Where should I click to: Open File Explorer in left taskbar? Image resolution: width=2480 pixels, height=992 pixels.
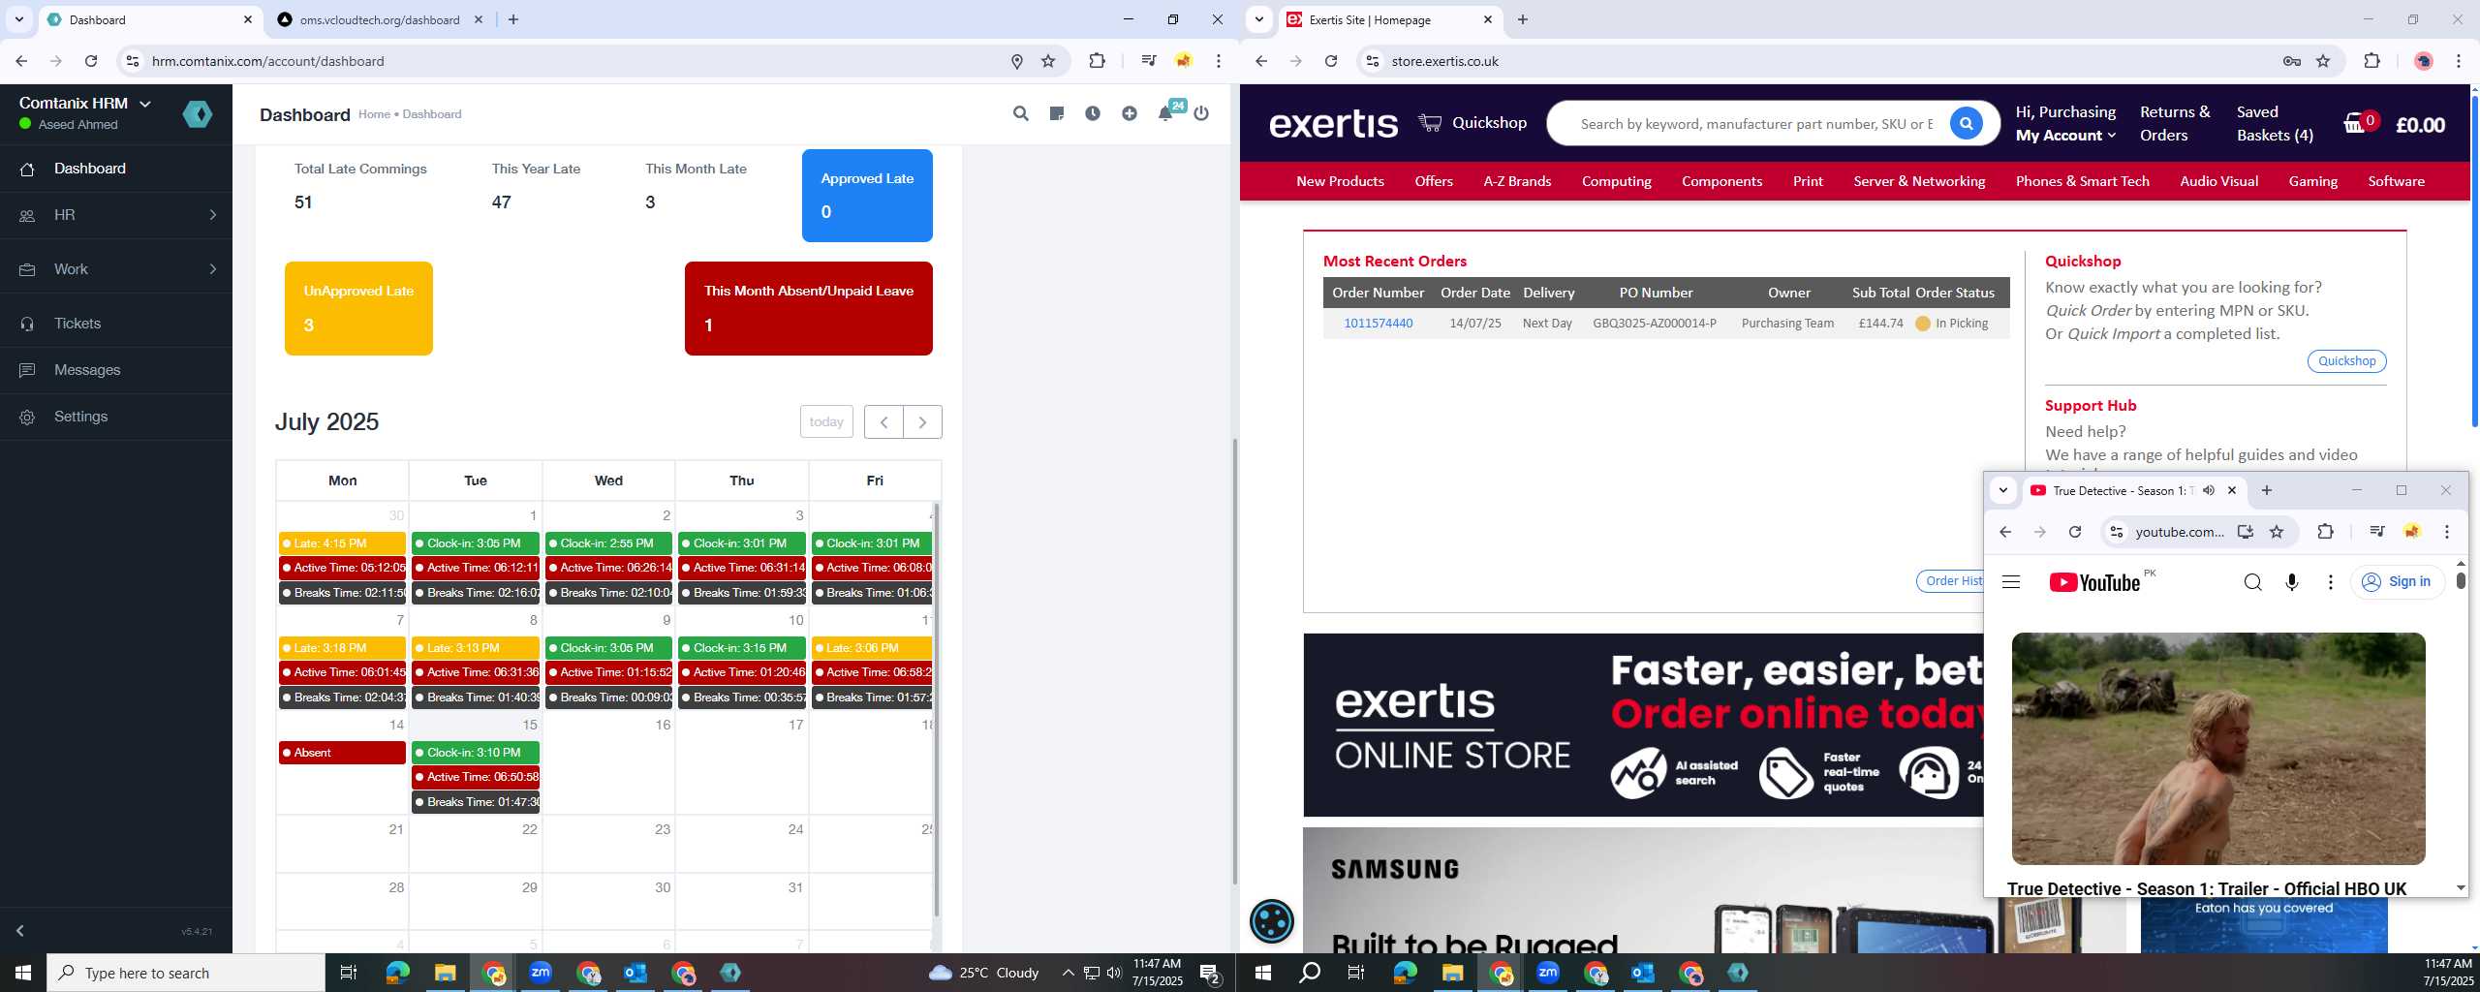(445, 973)
